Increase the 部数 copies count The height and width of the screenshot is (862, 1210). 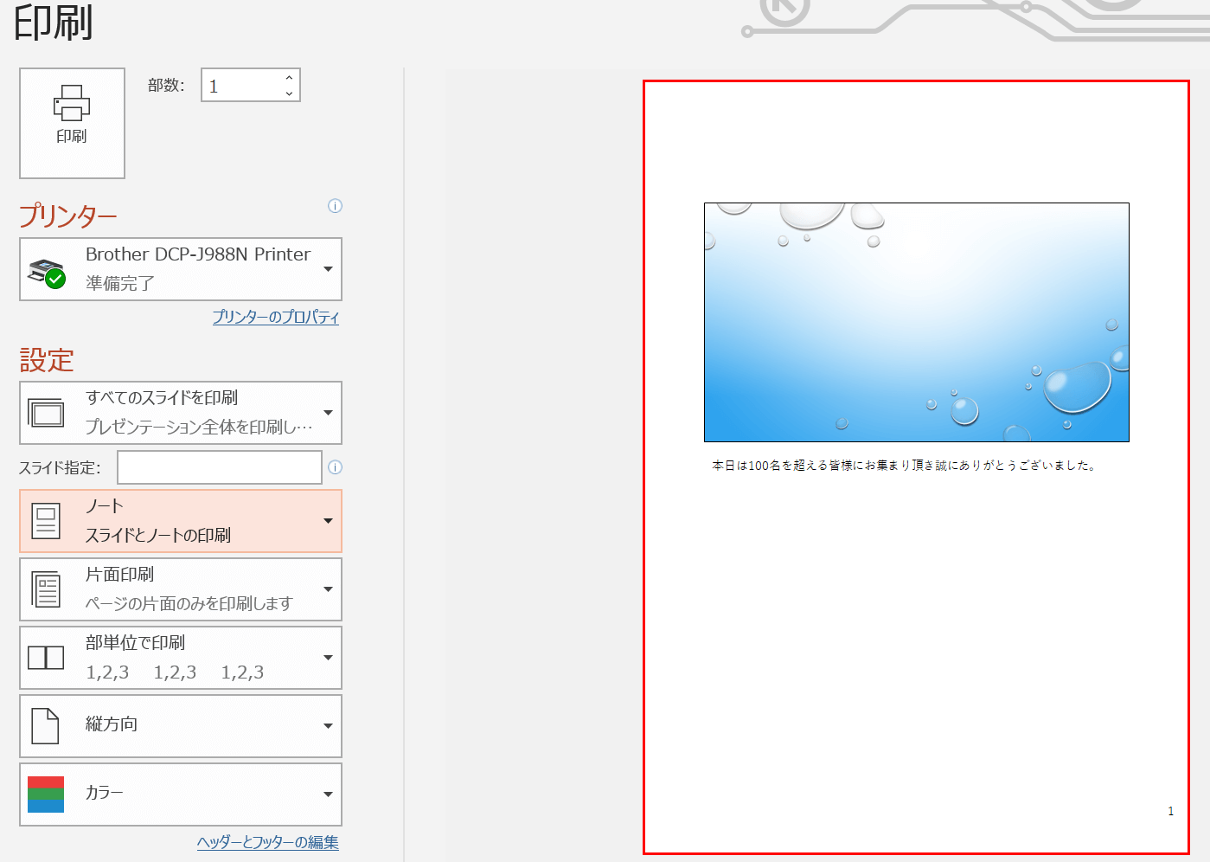(x=289, y=78)
